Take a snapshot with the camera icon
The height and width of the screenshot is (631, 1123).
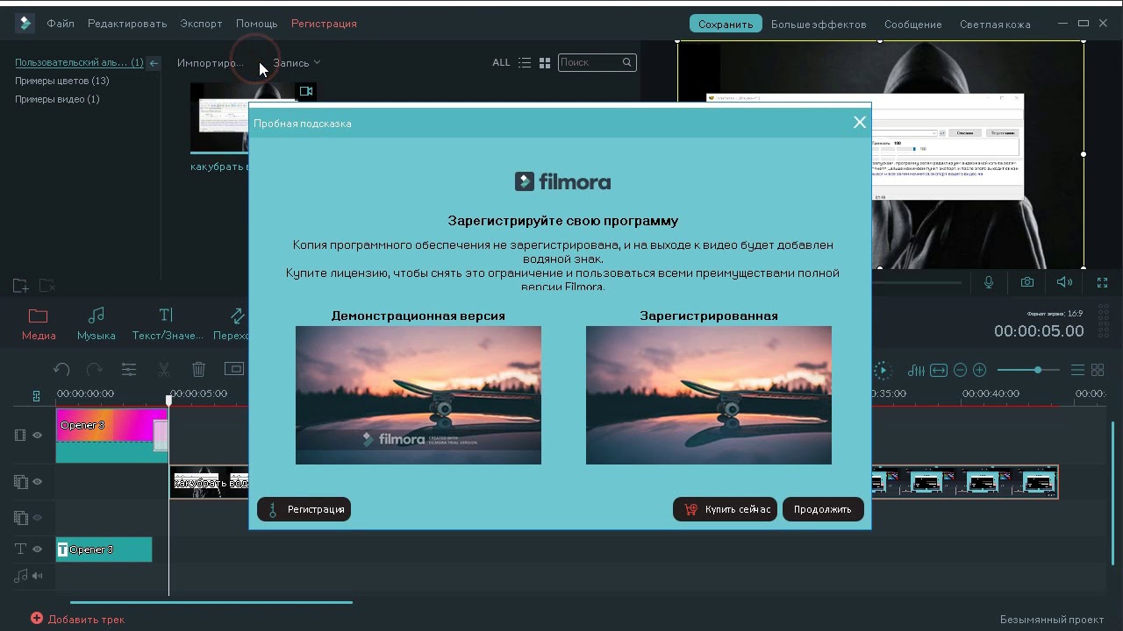tap(1026, 282)
